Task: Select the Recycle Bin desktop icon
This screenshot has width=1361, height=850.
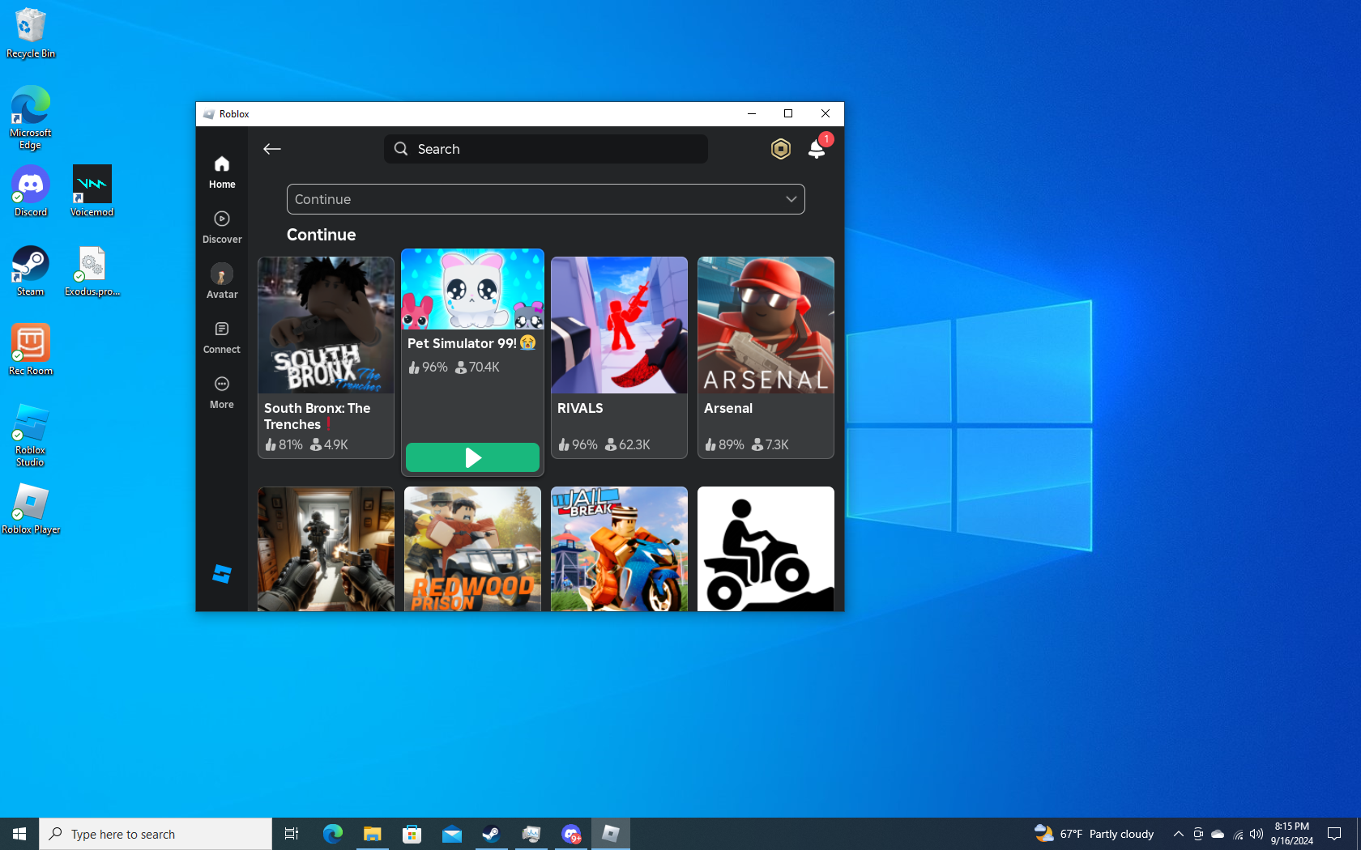Action: (x=31, y=33)
